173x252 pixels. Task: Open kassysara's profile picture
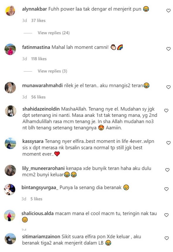point(10,143)
